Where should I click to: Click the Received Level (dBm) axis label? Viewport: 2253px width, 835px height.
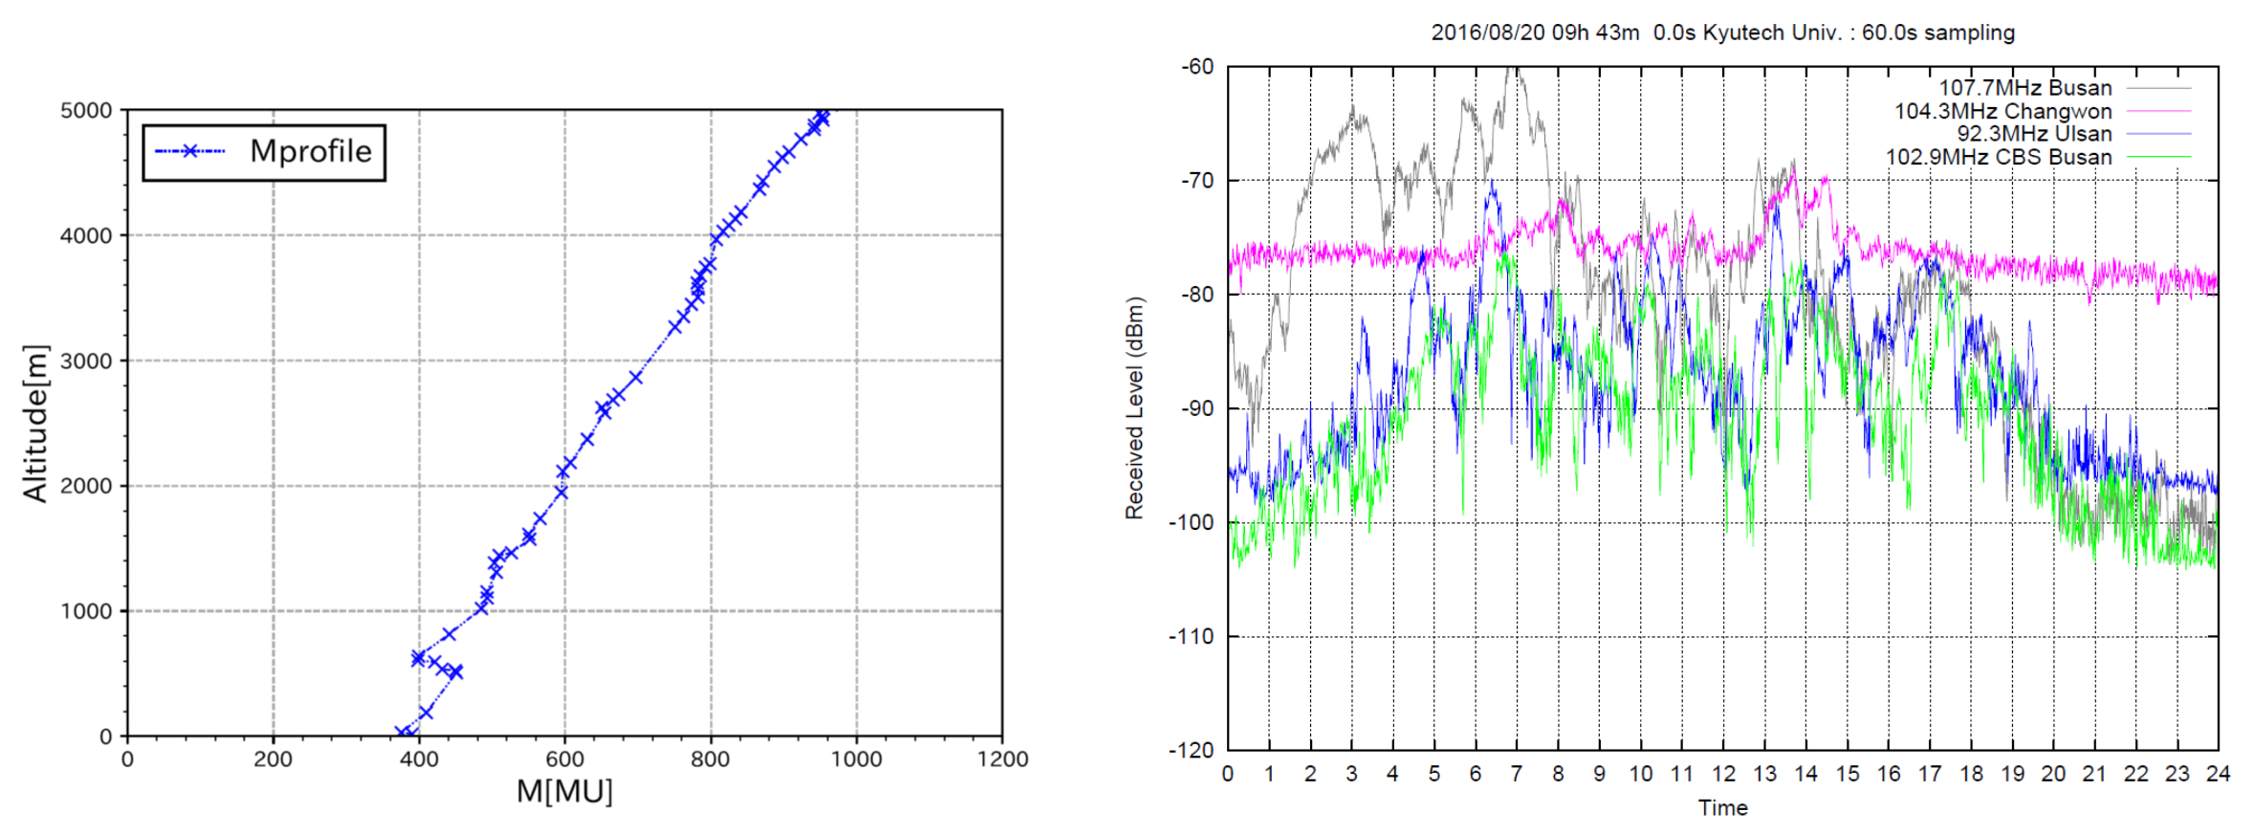[1134, 408]
